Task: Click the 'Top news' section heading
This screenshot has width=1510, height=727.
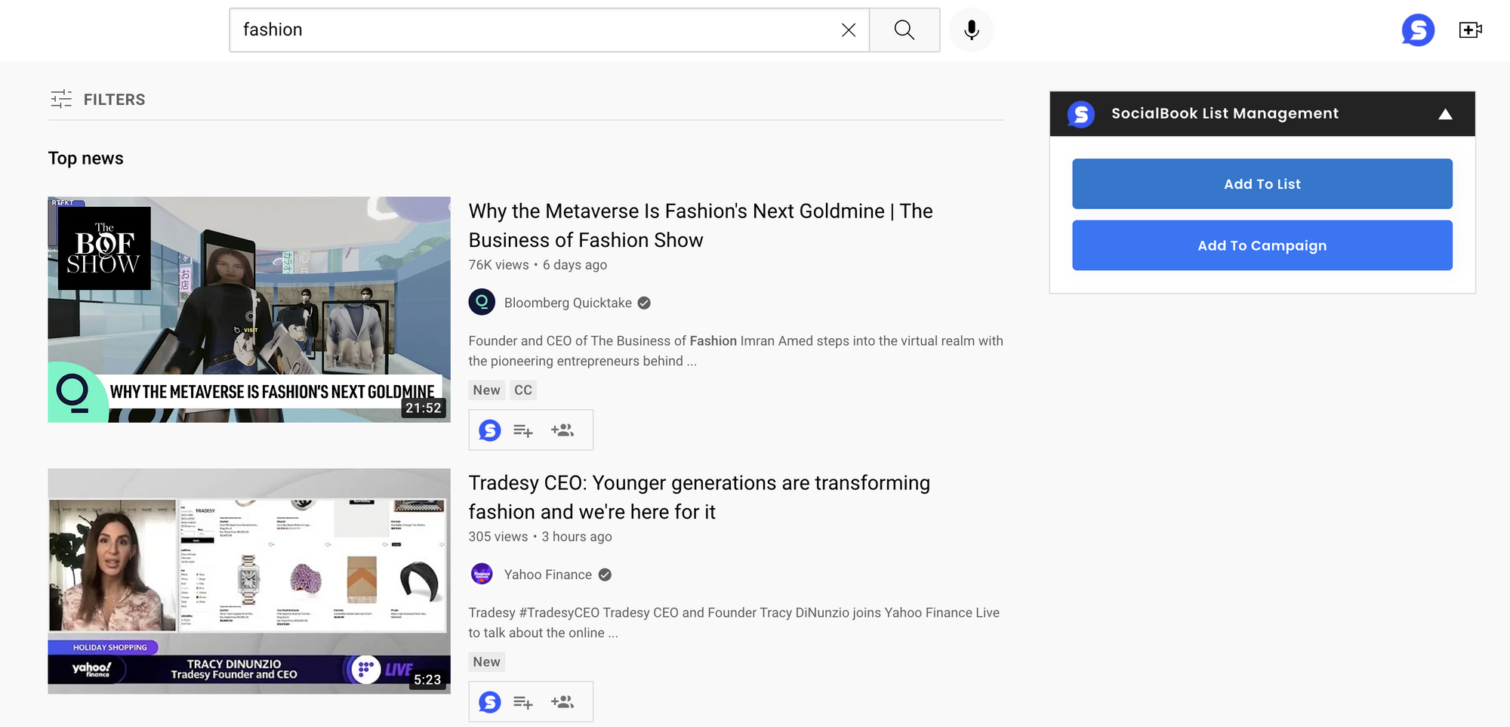Action: pyautogui.click(x=85, y=159)
